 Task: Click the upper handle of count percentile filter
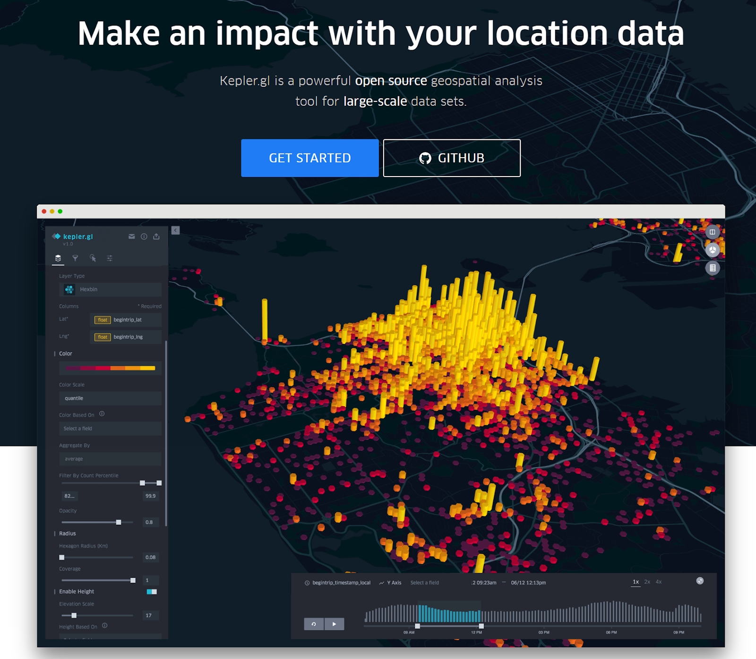(159, 483)
